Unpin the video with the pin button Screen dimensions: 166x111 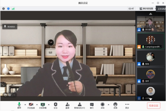(10, 27)
